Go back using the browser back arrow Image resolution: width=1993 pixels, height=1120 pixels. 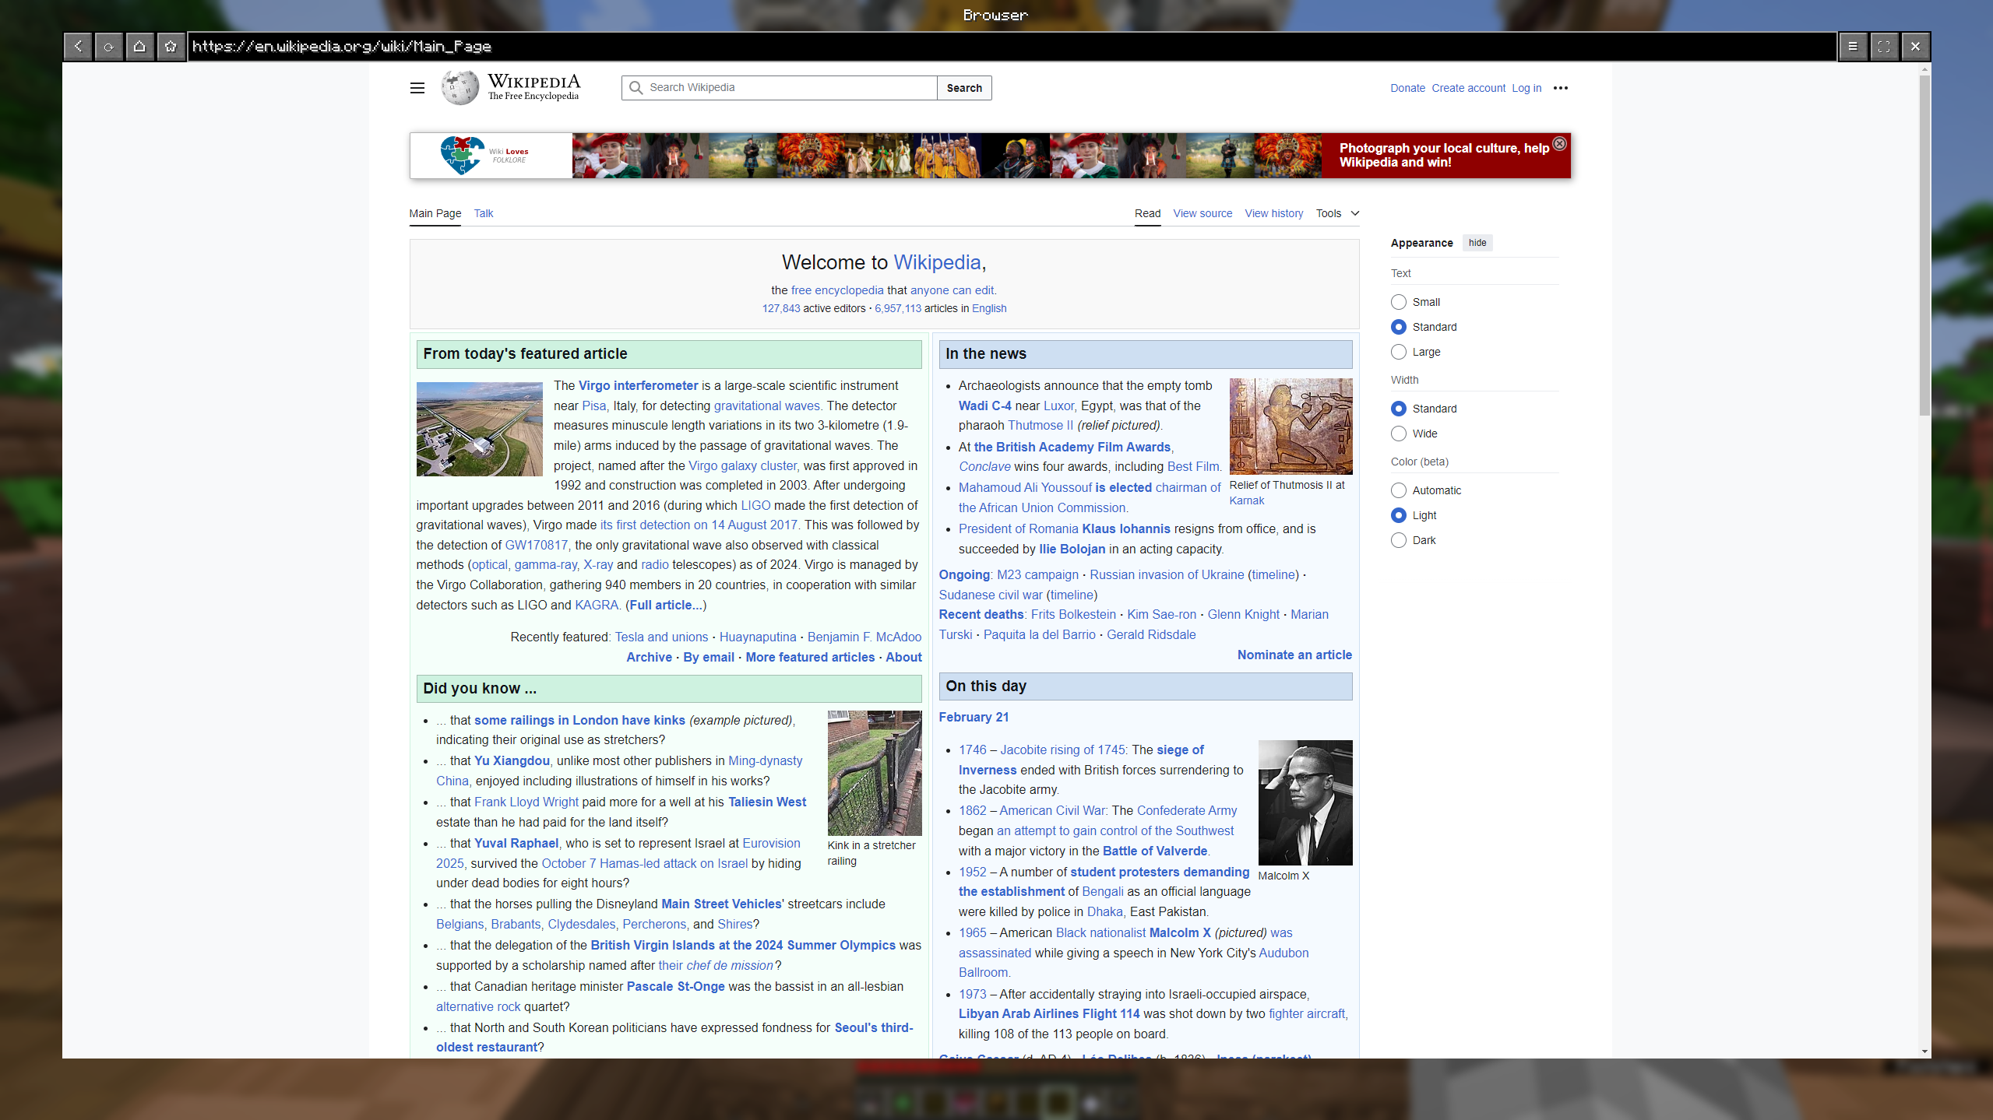tap(78, 47)
